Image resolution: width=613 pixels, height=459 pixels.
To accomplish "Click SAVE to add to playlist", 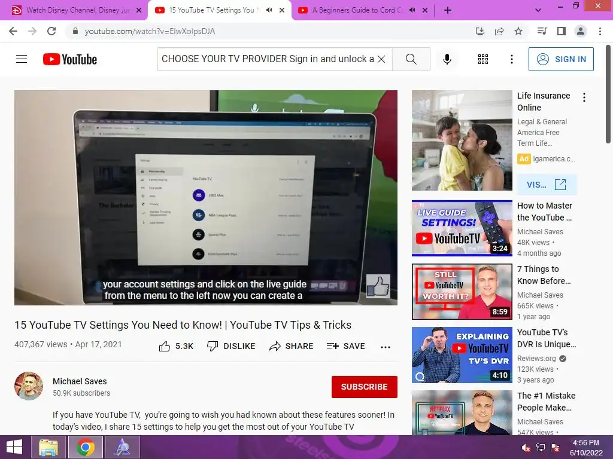I will click(x=345, y=346).
